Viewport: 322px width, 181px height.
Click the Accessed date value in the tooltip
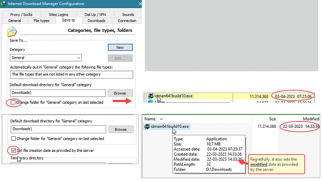tap(225, 149)
